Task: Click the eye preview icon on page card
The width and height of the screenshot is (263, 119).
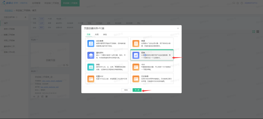Action: click(x=34, y=96)
